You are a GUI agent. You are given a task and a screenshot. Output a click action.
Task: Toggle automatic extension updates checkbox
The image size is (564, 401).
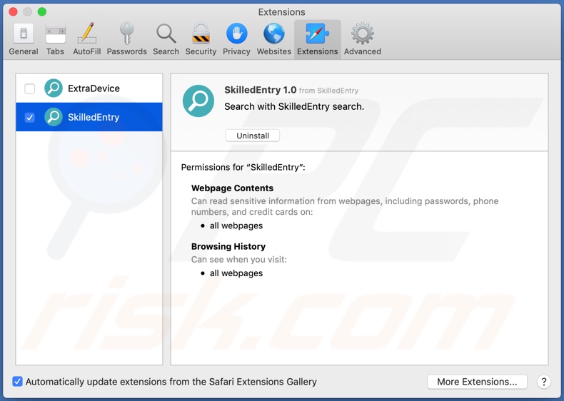click(x=18, y=382)
